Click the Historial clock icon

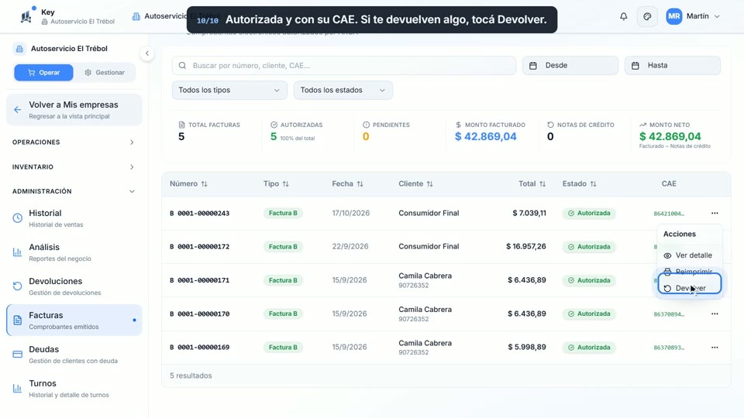[x=18, y=218]
